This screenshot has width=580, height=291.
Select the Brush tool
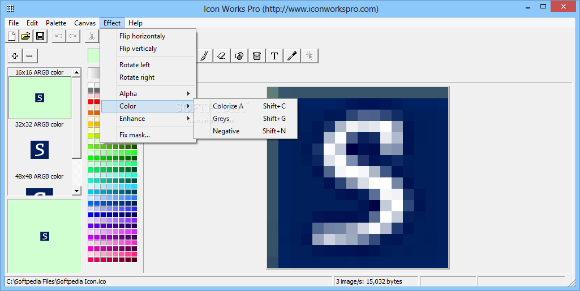[204, 56]
